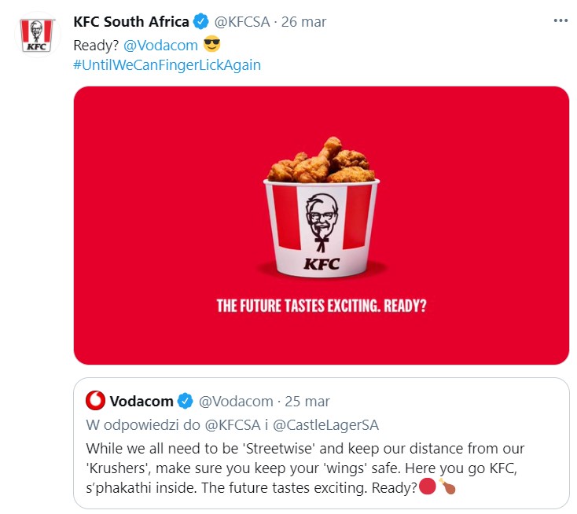The height and width of the screenshot is (514, 577).
Task: Click the sunglasses emoji in the tweet
Action: pos(211,44)
